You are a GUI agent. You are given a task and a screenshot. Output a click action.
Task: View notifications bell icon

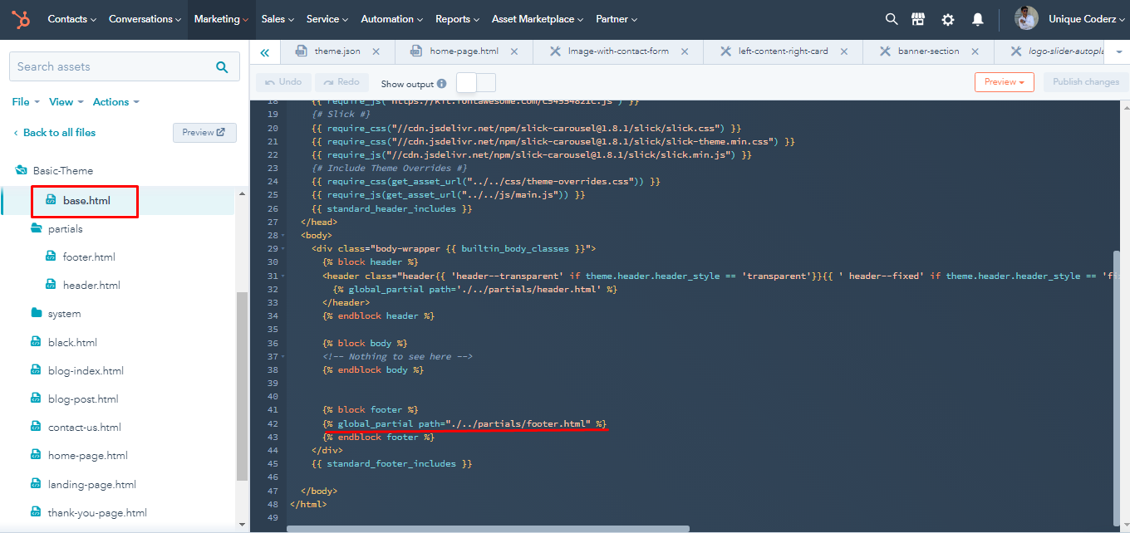tap(978, 19)
